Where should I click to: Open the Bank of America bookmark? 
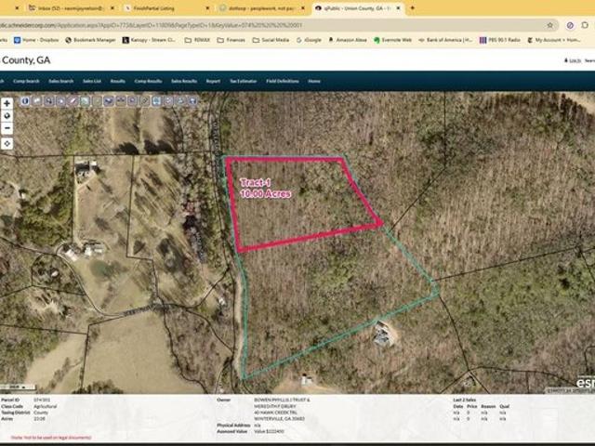(445, 40)
